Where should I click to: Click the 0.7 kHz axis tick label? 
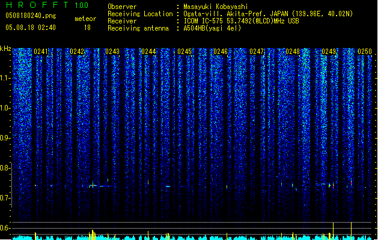[x=5, y=198]
